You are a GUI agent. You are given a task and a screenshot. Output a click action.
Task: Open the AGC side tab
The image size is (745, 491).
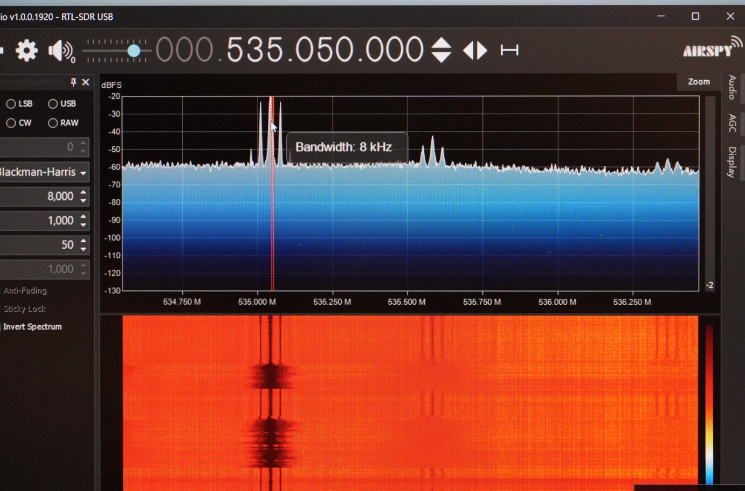pyautogui.click(x=732, y=123)
